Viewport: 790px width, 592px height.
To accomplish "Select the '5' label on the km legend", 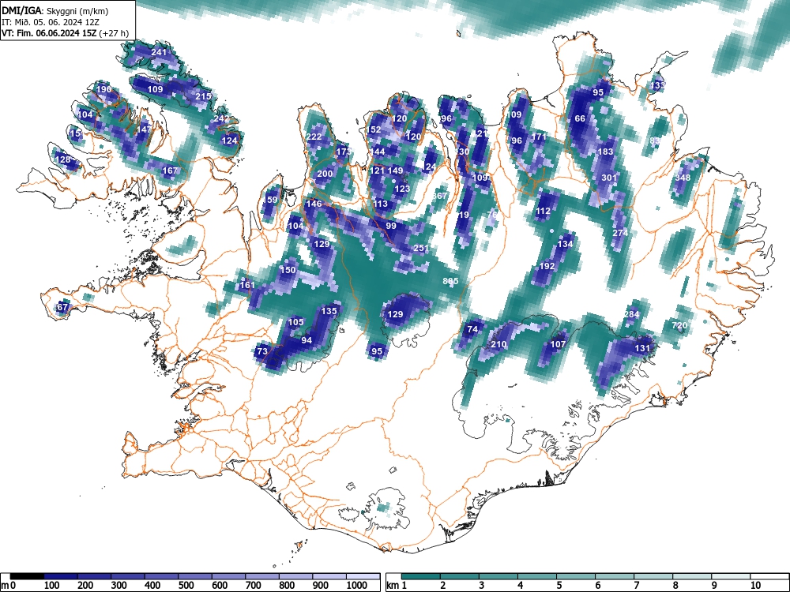I will [x=559, y=585].
